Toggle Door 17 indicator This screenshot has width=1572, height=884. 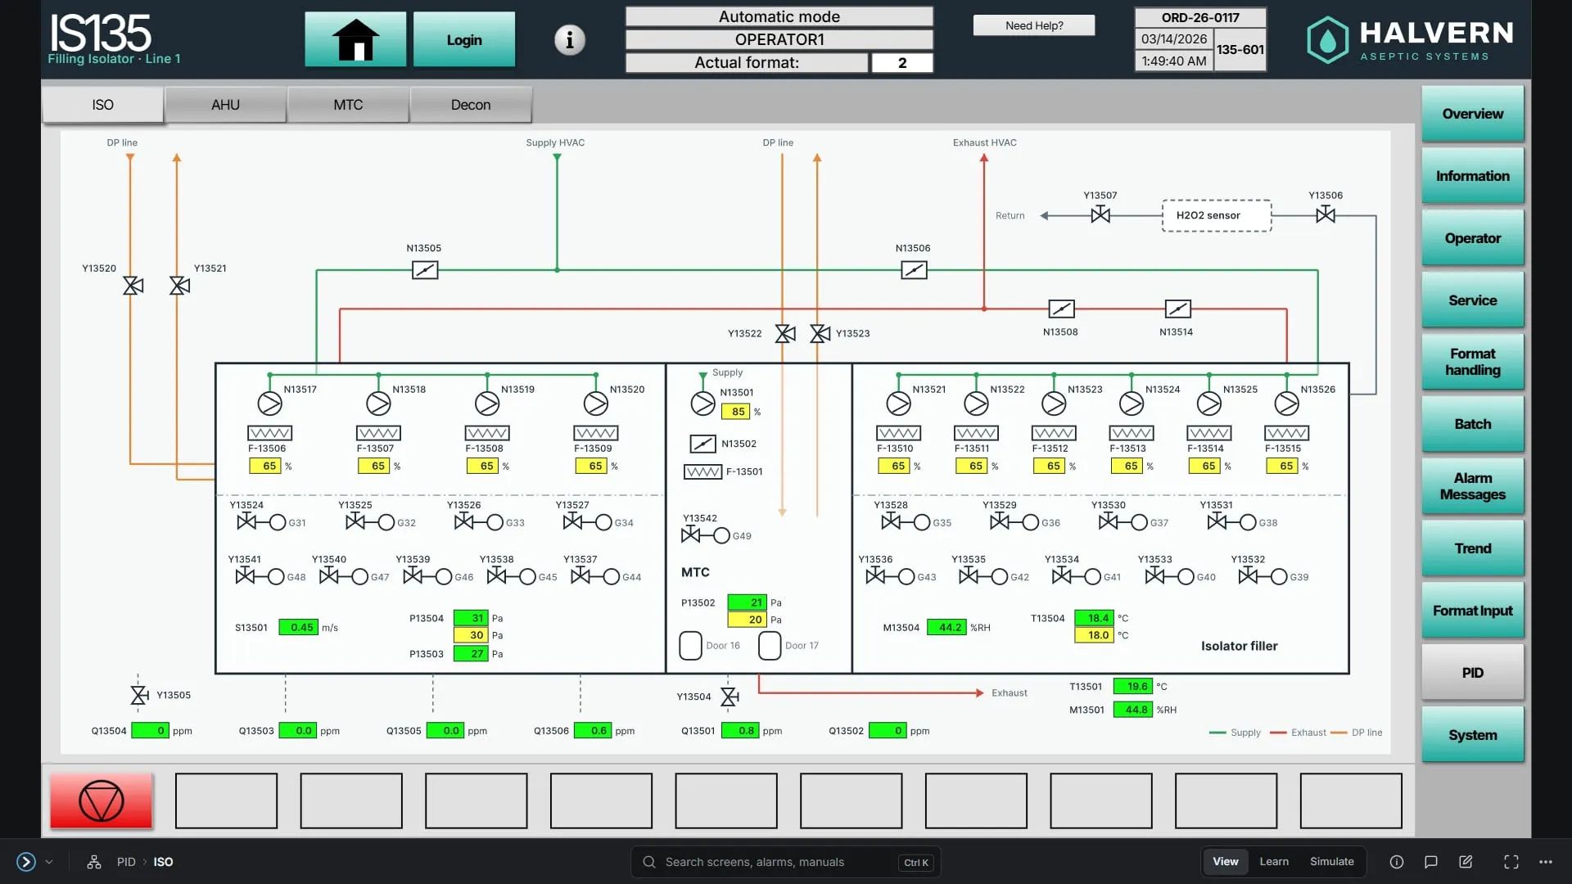click(770, 646)
